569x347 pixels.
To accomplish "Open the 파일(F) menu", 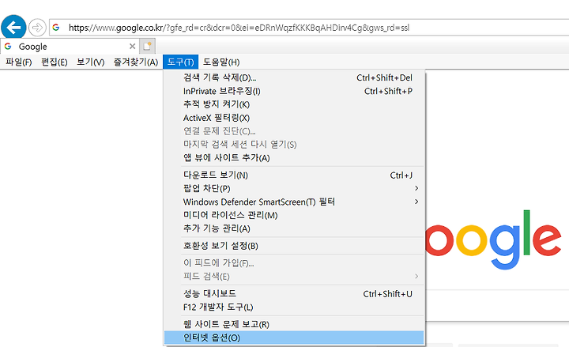I will pos(18,62).
